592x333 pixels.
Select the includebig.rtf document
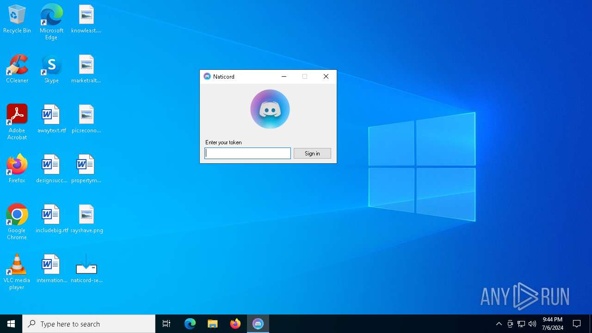[x=51, y=219]
